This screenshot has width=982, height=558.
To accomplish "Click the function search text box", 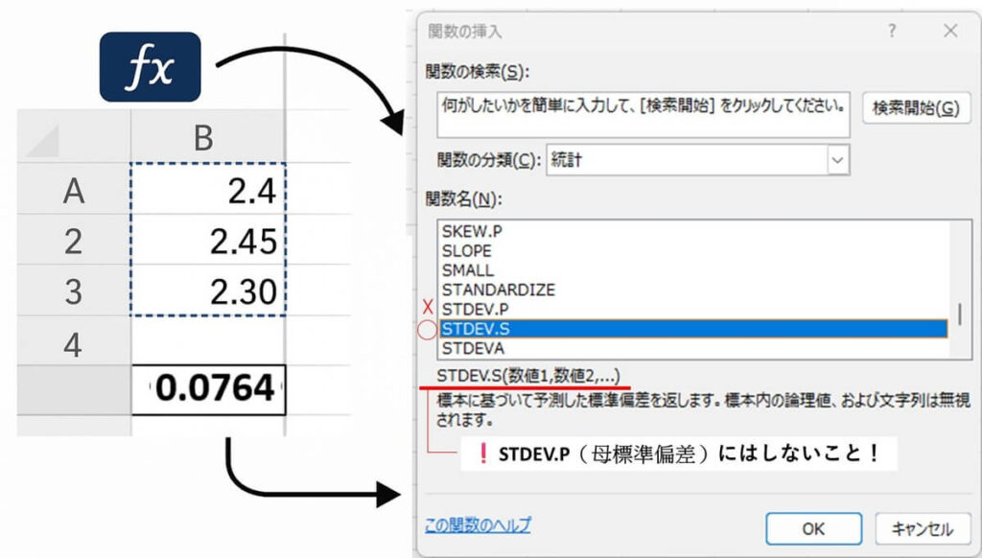I will tap(643, 115).
